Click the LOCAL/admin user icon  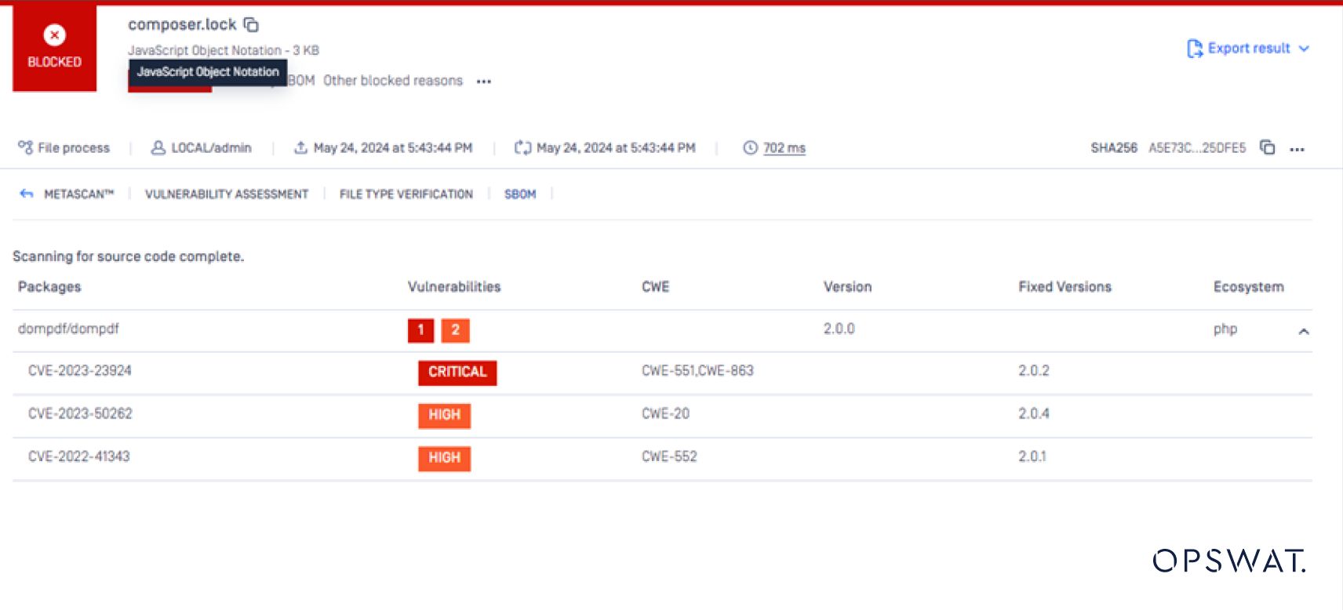158,147
